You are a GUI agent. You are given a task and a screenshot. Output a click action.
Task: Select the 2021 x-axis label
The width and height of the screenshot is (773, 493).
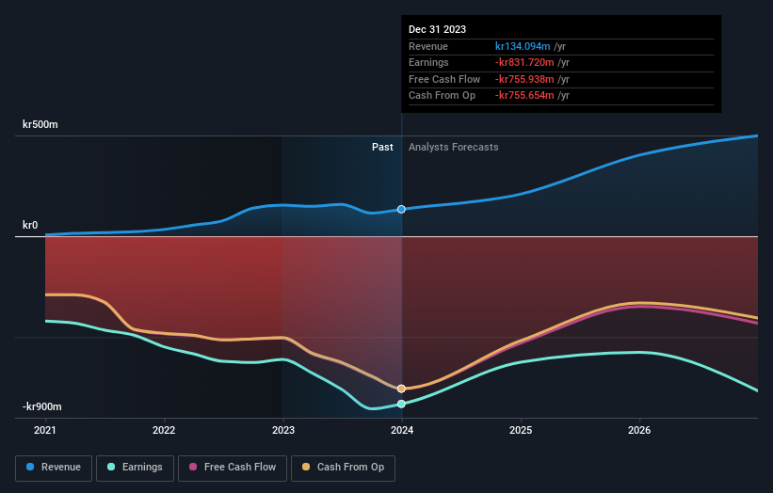click(45, 431)
